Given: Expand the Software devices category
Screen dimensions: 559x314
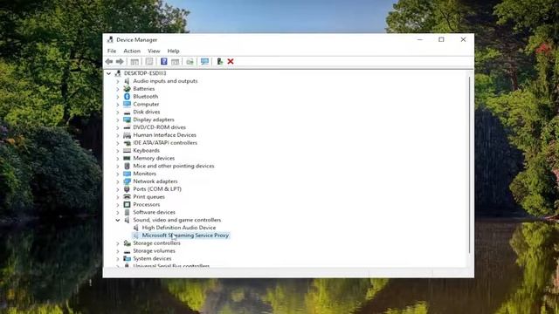Looking at the screenshot, I should point(118,212).
